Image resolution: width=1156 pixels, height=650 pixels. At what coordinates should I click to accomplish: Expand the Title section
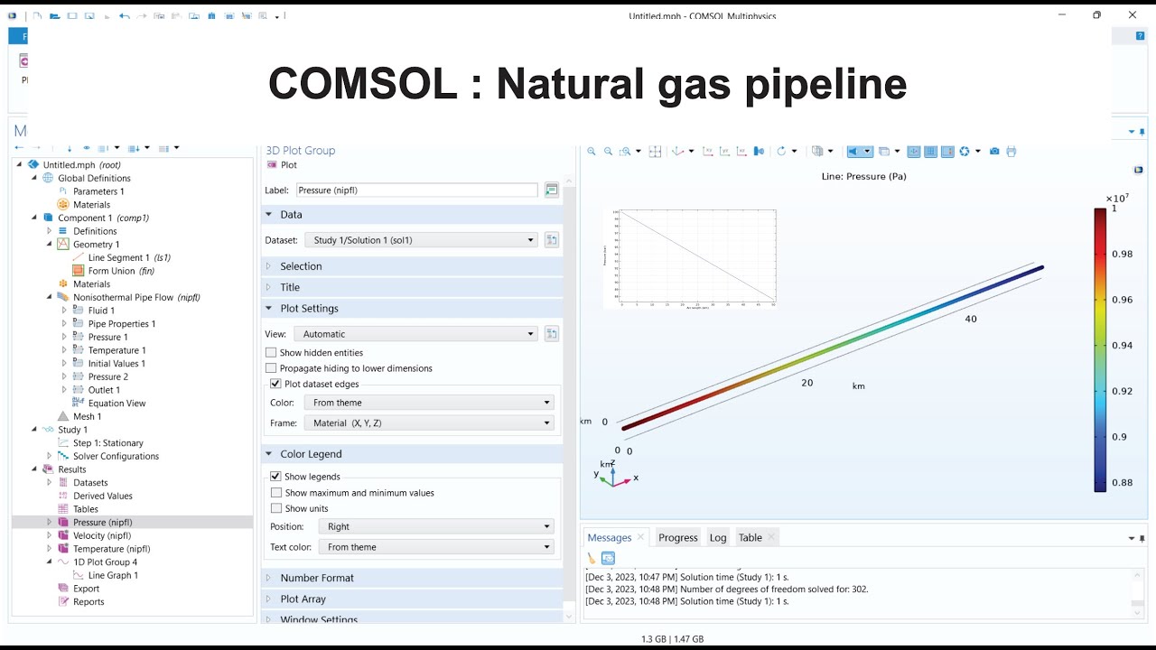[x=412, y=287]
